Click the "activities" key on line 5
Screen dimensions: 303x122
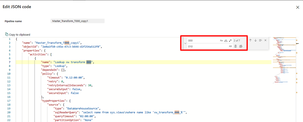coord(37,54)
